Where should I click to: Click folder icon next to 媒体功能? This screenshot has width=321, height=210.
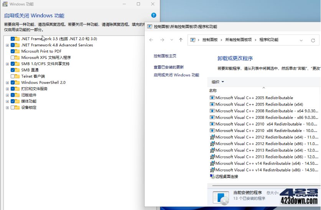click(x=17, y=101)
